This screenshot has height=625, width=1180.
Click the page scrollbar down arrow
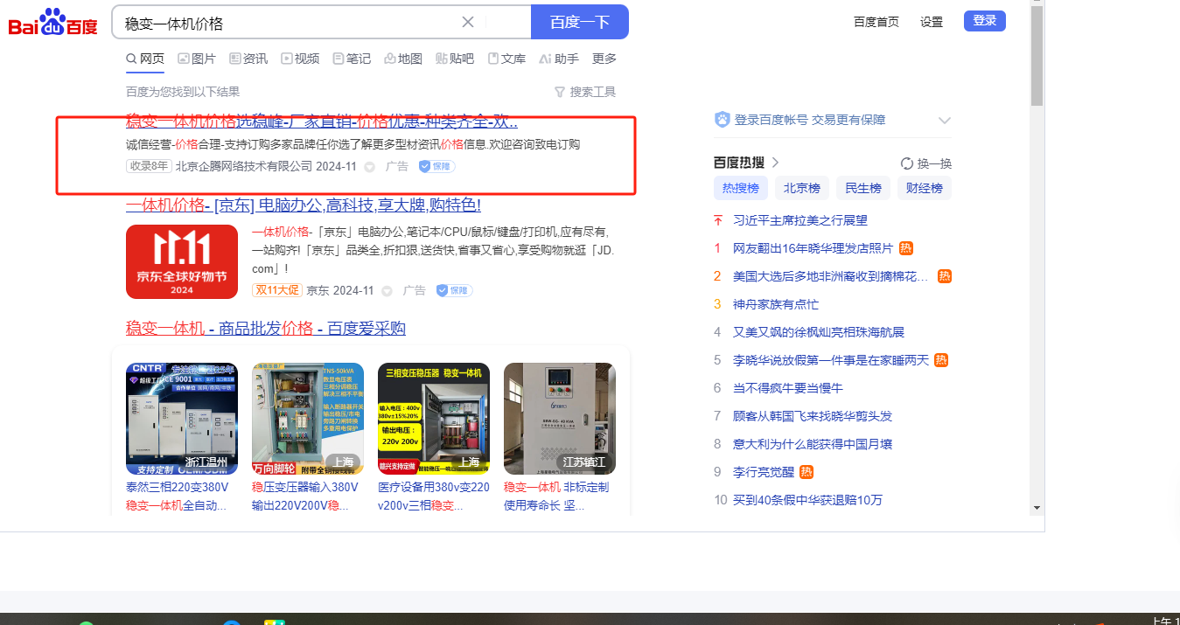(1037, 507)
